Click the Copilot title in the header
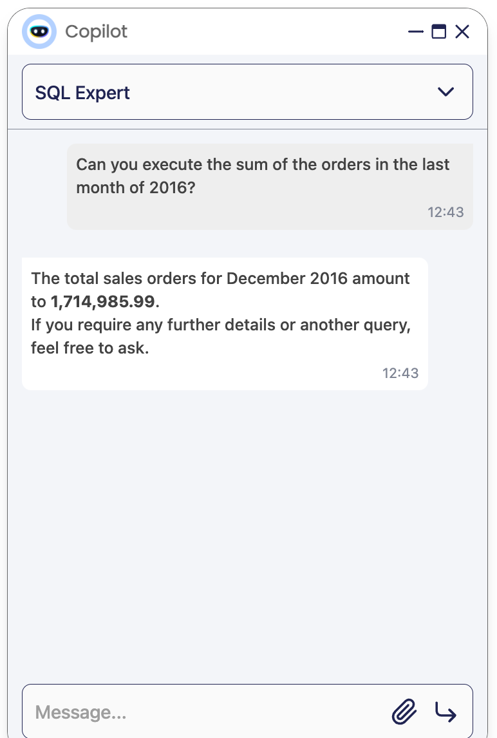The image size is (497, 738). coord(96,32)
